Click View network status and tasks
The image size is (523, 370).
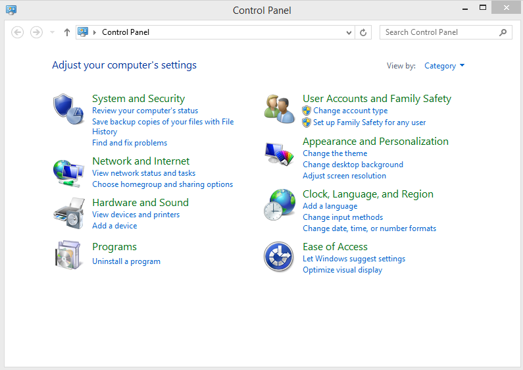(x=144, y=173)
